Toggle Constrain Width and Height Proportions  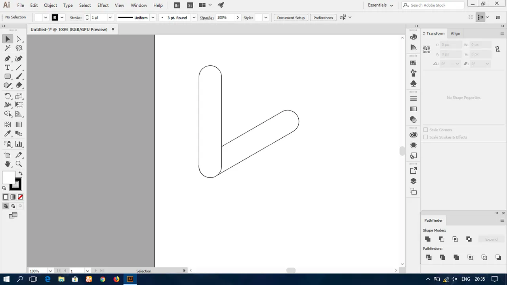(497, 49)
